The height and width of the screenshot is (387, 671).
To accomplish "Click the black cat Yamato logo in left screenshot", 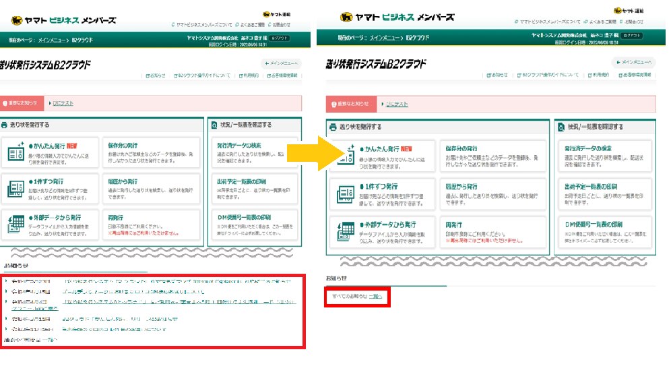I will (x=17, y=20).
